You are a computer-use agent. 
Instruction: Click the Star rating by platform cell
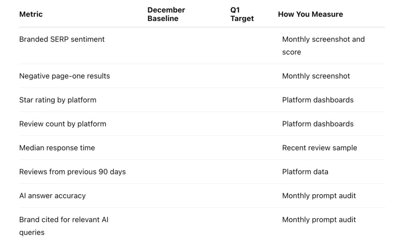tap(58, 100)
